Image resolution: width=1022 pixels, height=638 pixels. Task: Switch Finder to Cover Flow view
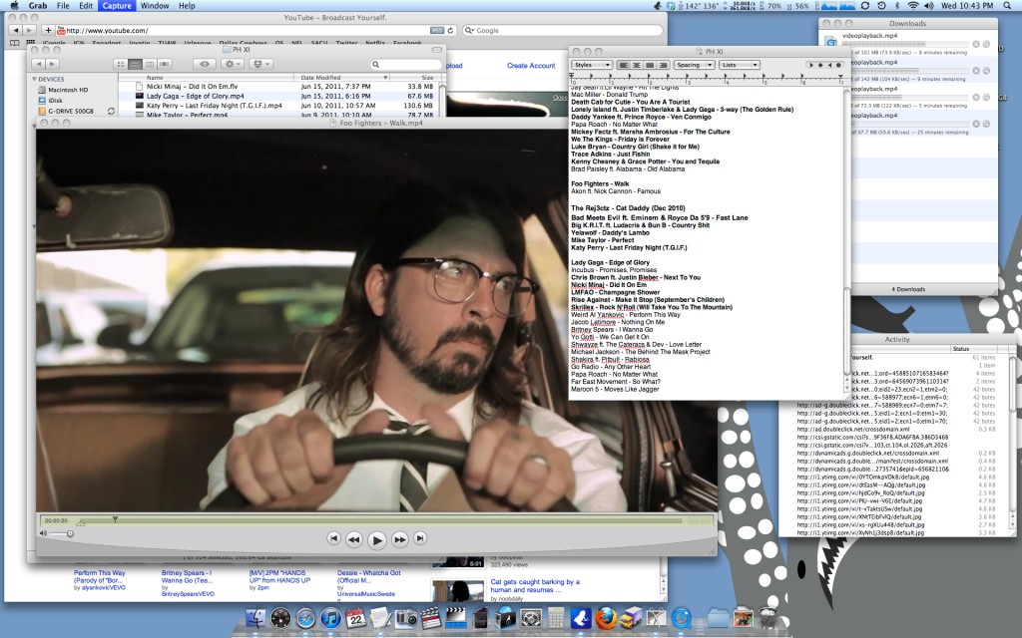click(x=165, y=64)
